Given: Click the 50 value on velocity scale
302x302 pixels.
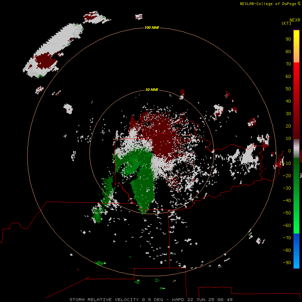Looking at the screenshot, I should pos(288,89).
